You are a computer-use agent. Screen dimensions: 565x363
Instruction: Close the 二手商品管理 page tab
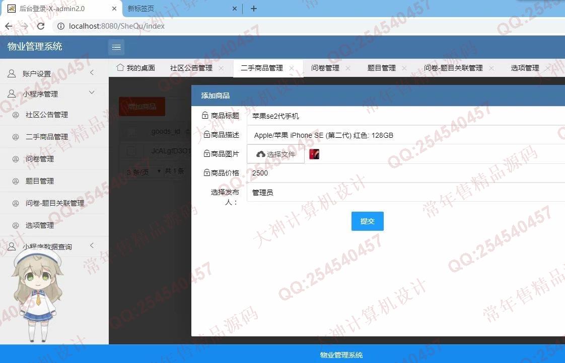pyautogui.click(x=292, y=68)
